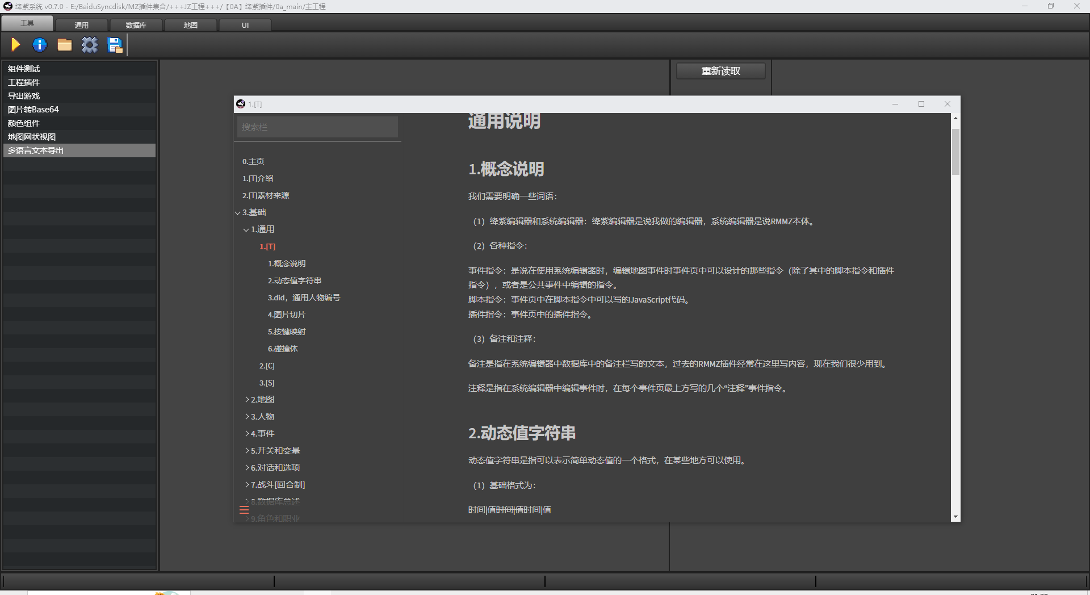Toggle the orange hamburger sidebar icon
Viewport: 1090px width, 595px height.
pyautogui.click(x=244, y=510)
